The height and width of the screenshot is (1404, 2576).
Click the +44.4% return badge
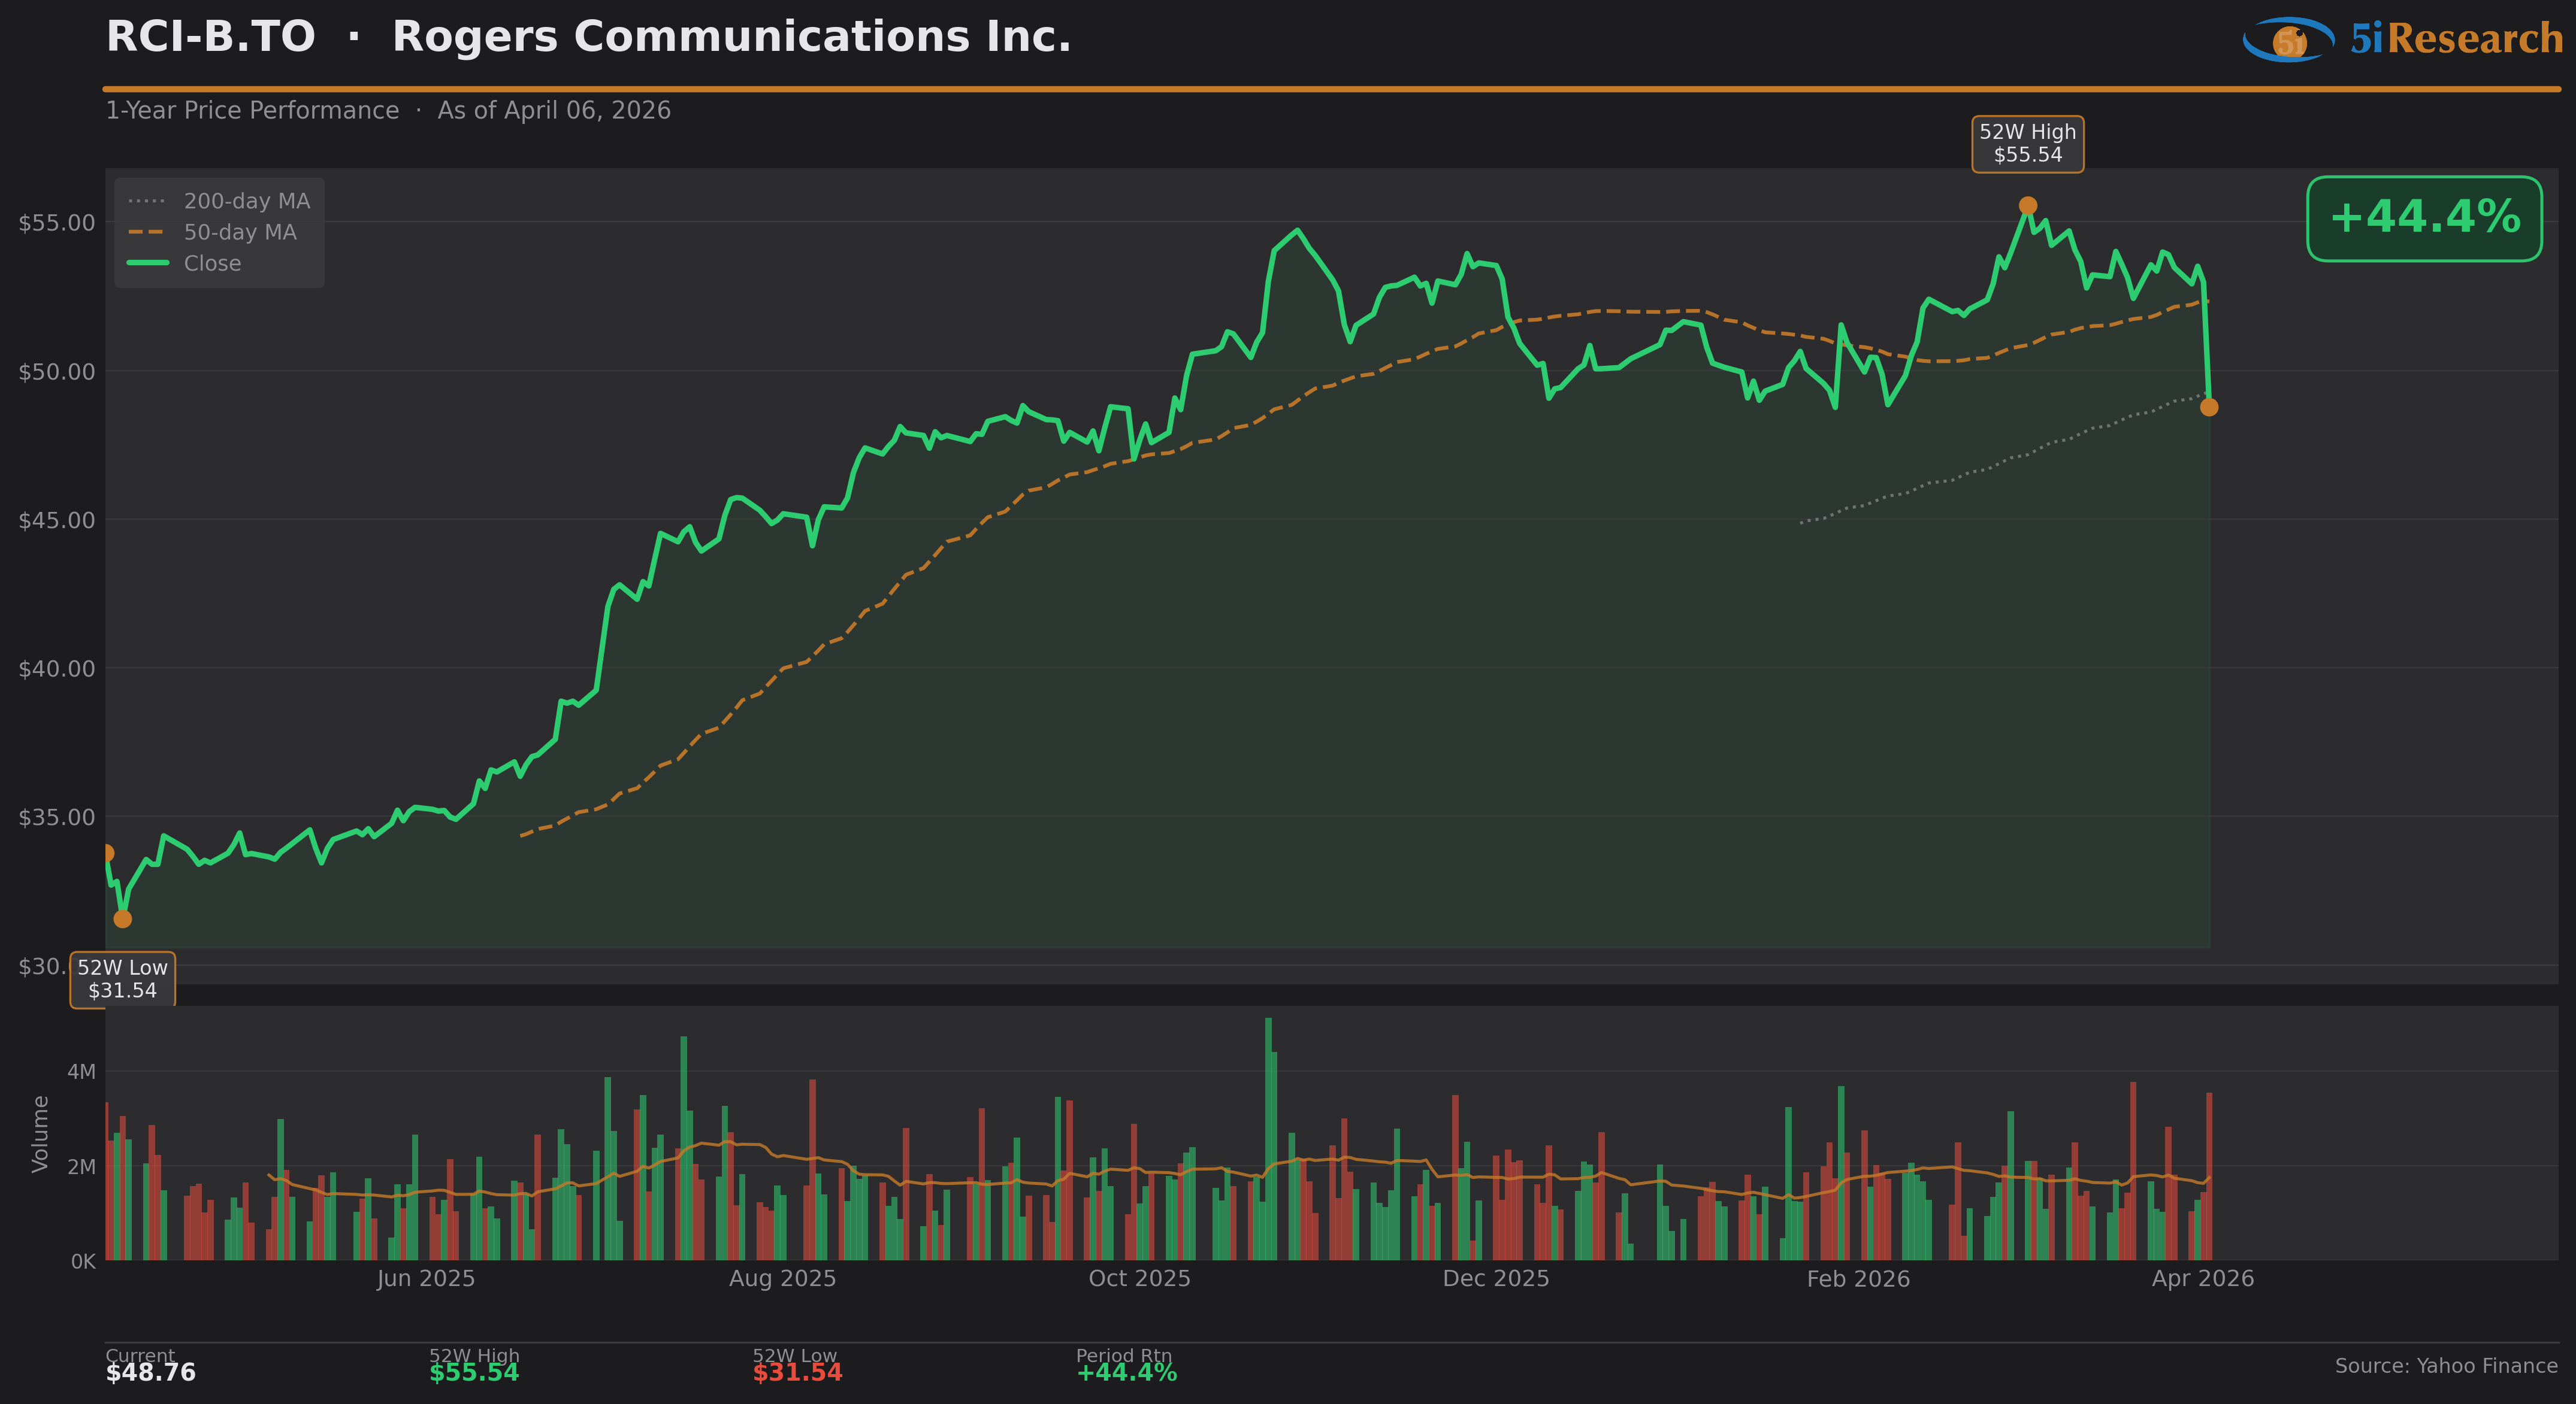(2424, 218)
